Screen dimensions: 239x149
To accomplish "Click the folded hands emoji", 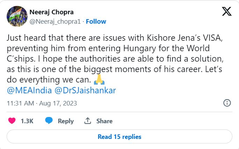I will pos(99,79).
